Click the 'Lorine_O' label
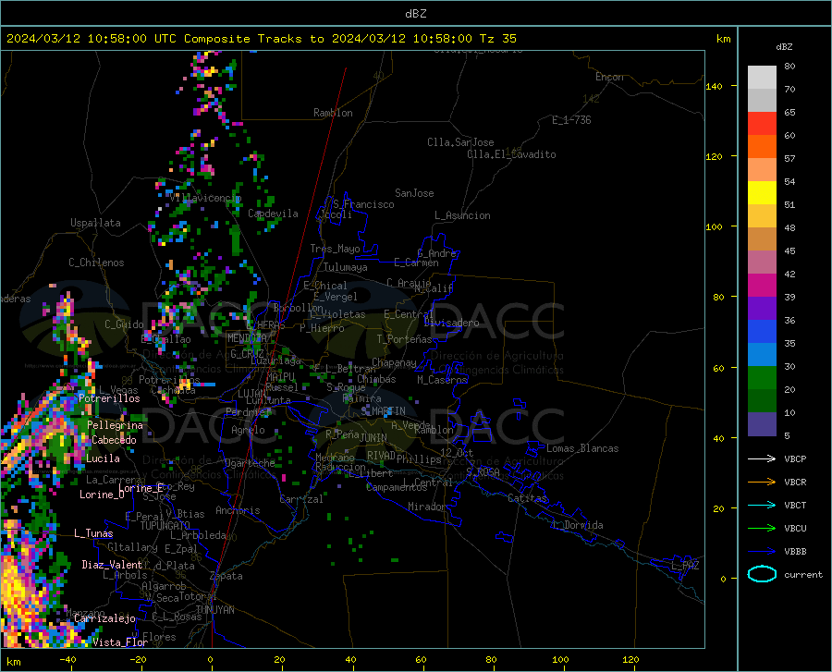The image size is (832, 672). click(102, 495)
